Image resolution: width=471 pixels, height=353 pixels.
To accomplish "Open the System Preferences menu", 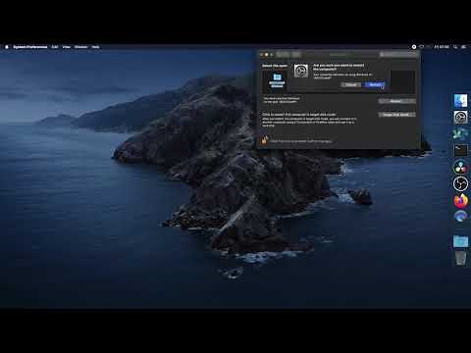I will click(x=30, y=47).
